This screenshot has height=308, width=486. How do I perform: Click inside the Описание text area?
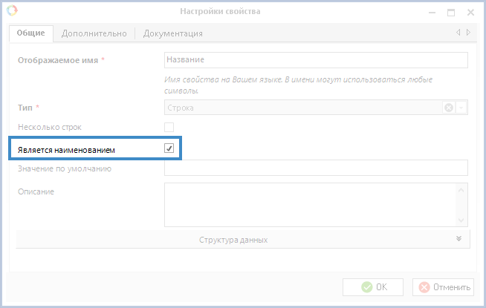pyautogui.click(x=309, y=204)
